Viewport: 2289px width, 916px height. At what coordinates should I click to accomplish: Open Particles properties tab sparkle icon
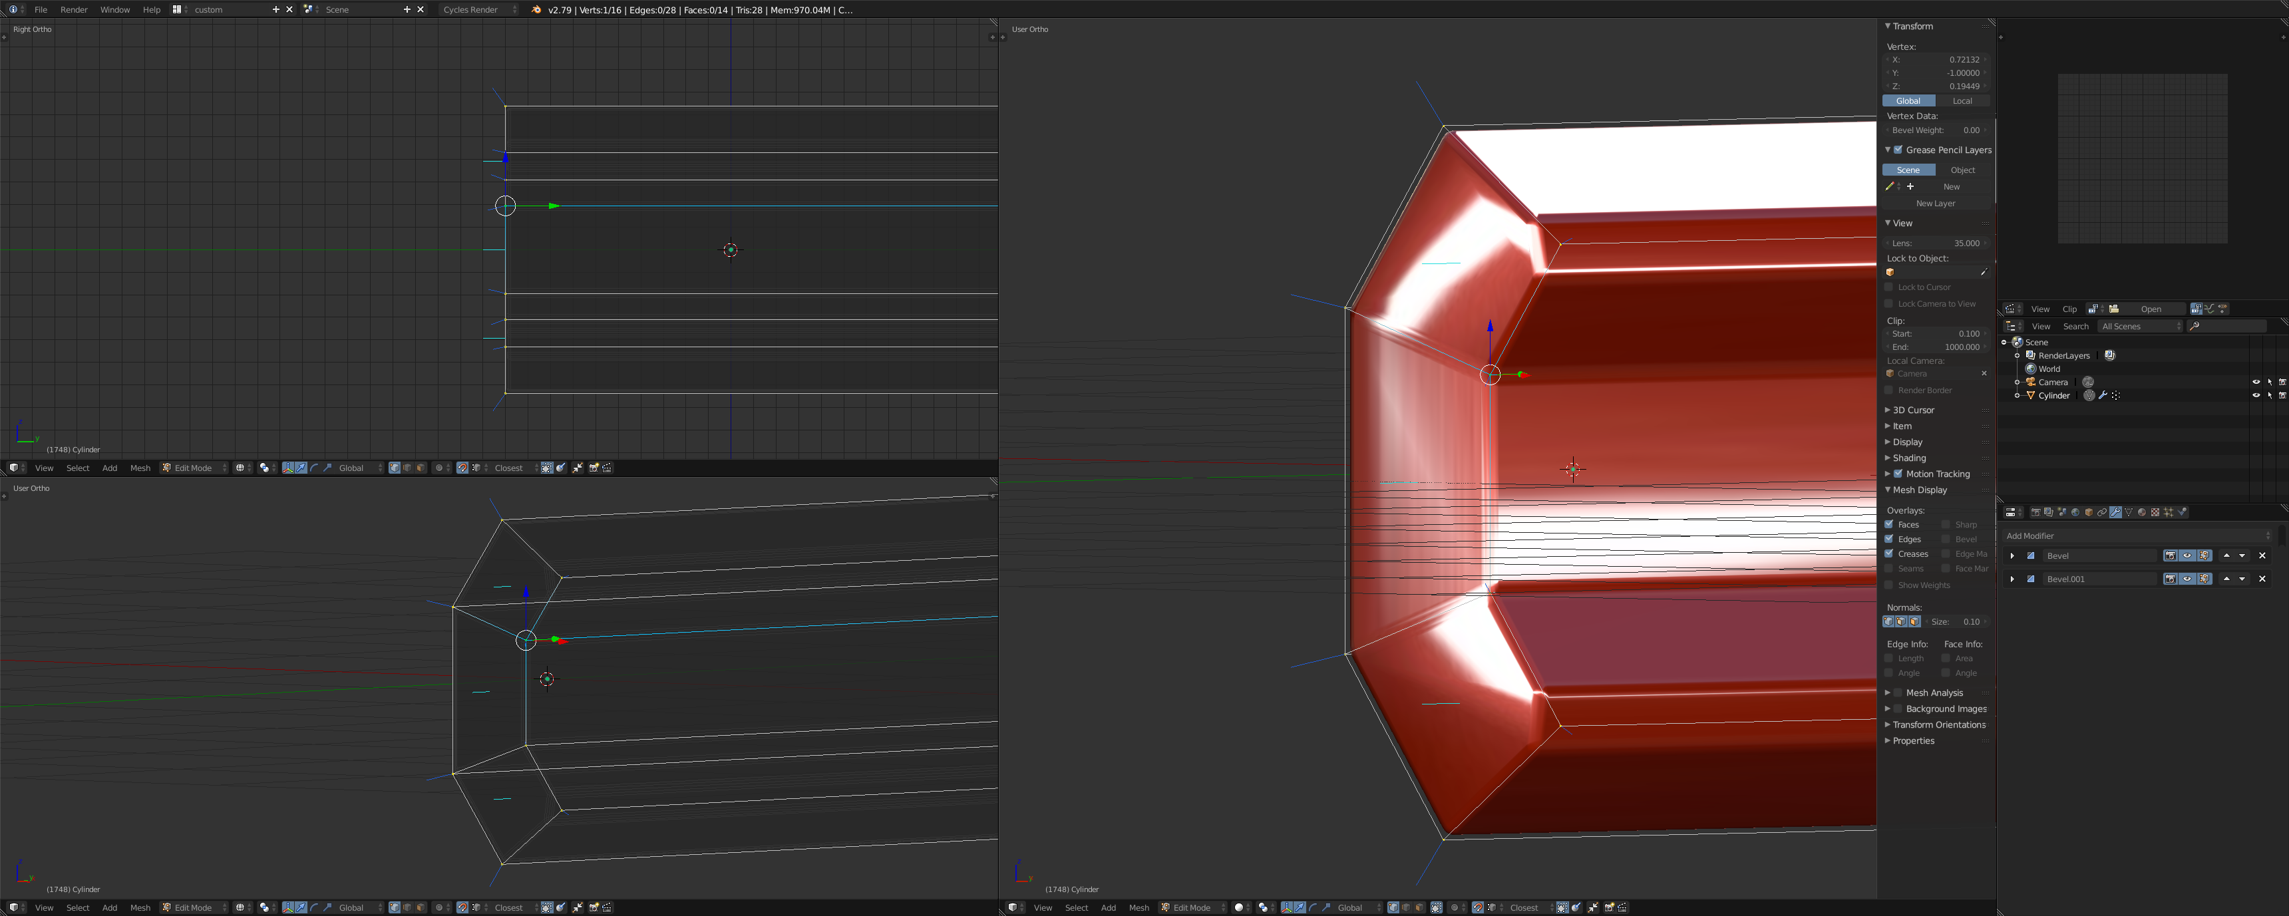pos(2169,513)
